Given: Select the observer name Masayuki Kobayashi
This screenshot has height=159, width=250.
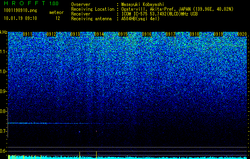Looking at the screenshot, I should 143,4.
